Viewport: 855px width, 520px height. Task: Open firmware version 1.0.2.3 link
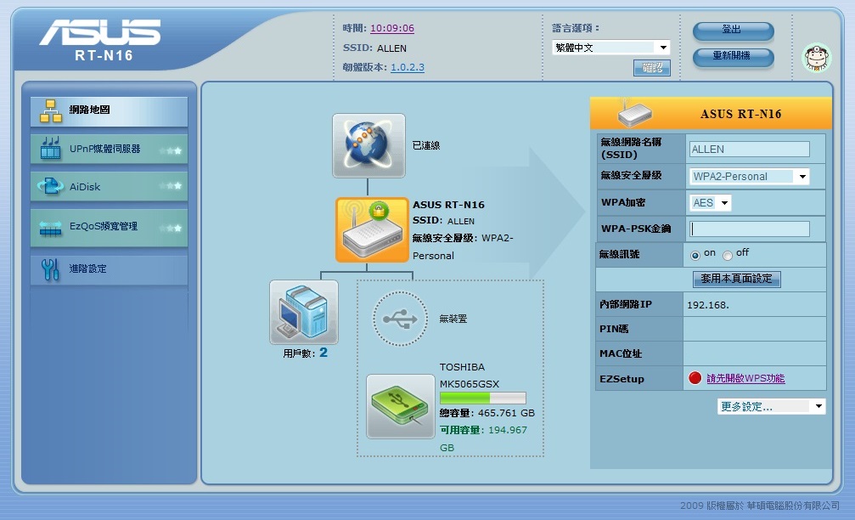click(x=408, y=67)
